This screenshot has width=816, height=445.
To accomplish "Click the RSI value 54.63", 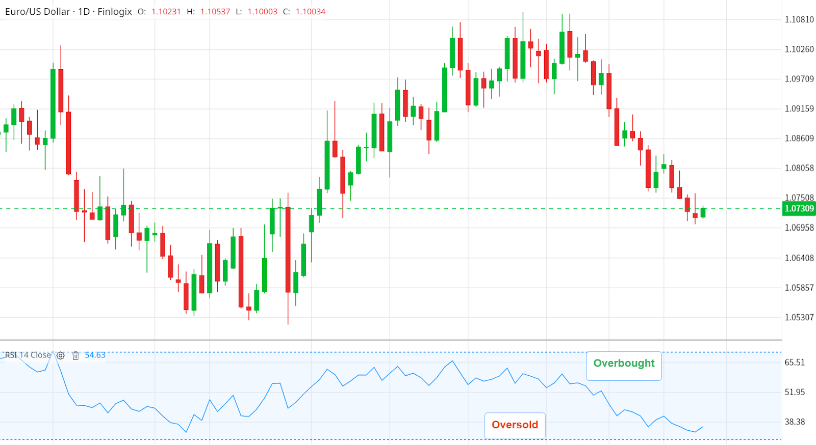I will [95, 355].
